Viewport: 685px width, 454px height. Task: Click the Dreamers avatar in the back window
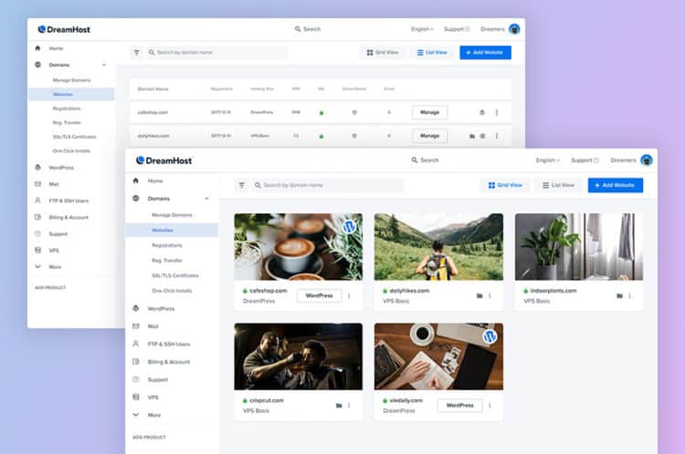click(x=514, y=29)
